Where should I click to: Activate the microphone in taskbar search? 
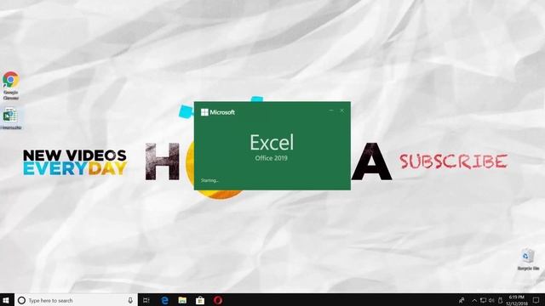(130, 300)
